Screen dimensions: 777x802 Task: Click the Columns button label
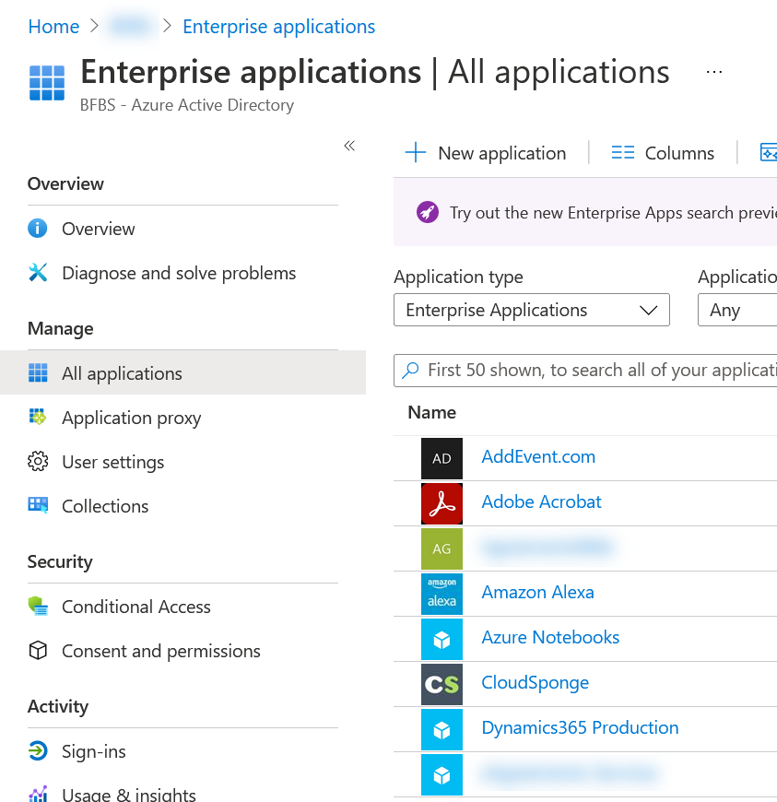point(679,153)
